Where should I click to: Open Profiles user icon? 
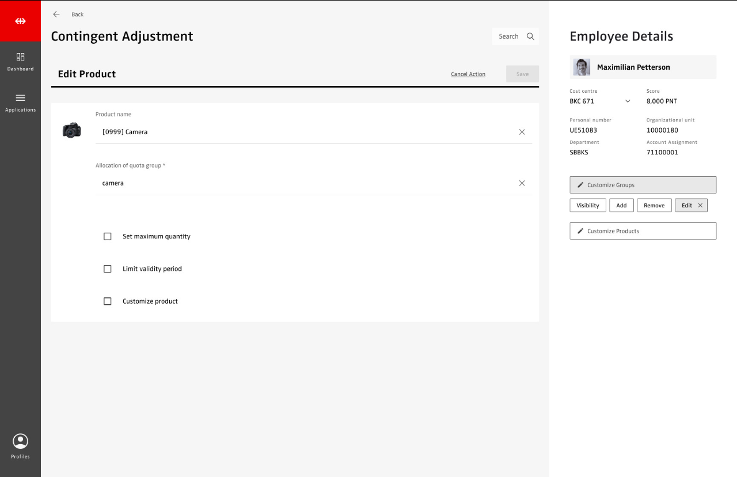coord(20,441)
